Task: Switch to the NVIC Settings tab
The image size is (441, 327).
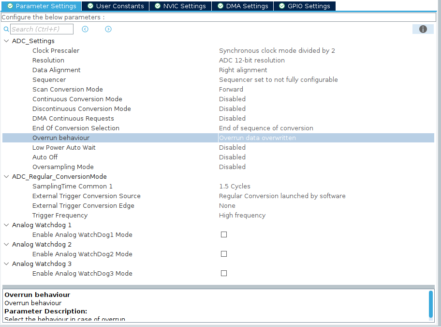Action: (180, 6)
